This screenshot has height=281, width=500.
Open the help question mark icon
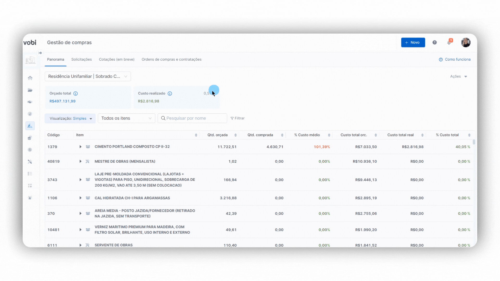pos(435,42)
